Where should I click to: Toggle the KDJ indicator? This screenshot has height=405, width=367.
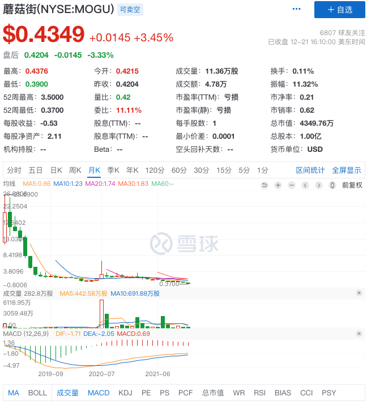(125, 393)
